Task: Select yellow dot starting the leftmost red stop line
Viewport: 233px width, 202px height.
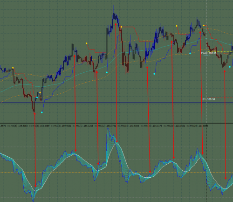Action: pos(13,68)
